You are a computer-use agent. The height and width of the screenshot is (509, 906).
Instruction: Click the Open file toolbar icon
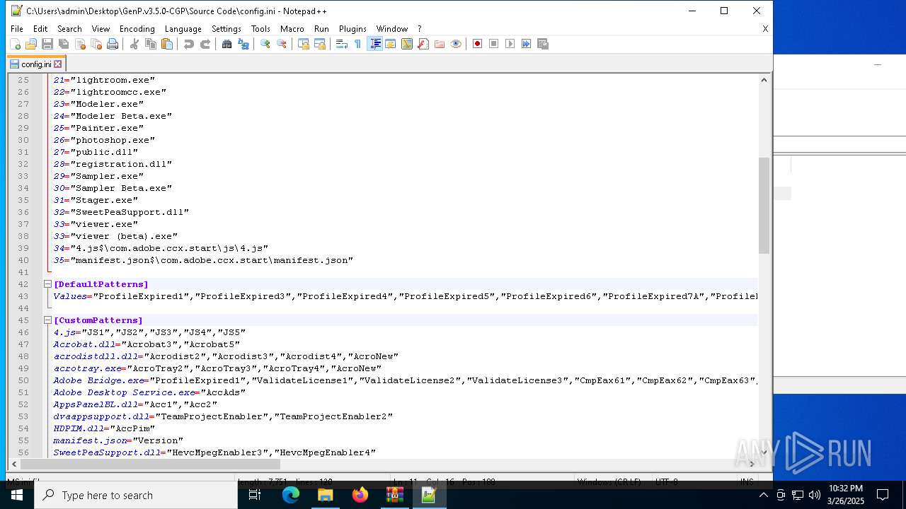click(x=31, y=44)
